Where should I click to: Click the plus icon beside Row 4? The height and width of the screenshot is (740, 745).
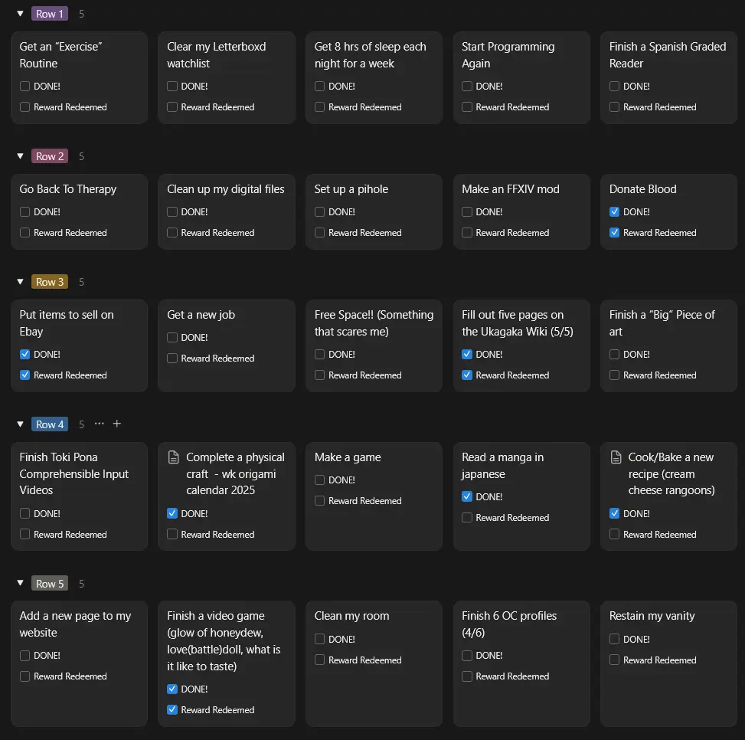pyautogui.click(x=117, y=424)
